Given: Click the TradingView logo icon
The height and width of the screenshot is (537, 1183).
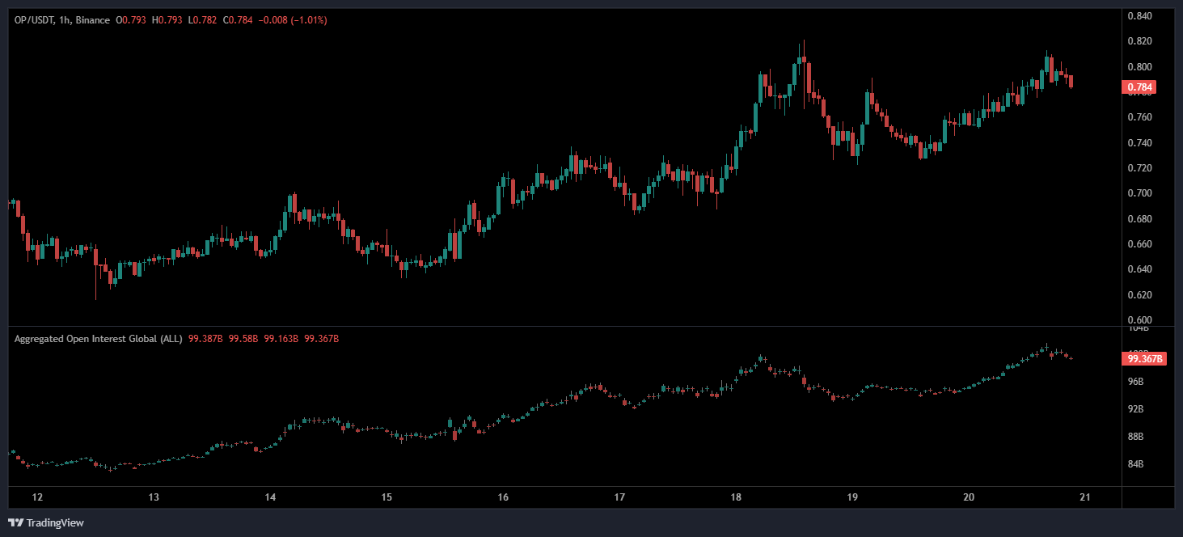Looking at the screenshot, I should [x=15, y=522].
